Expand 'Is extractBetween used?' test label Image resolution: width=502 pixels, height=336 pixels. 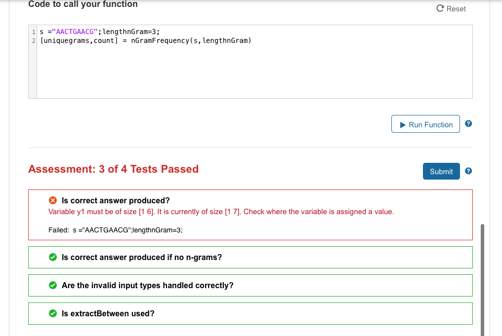click(x=108, y=313)
